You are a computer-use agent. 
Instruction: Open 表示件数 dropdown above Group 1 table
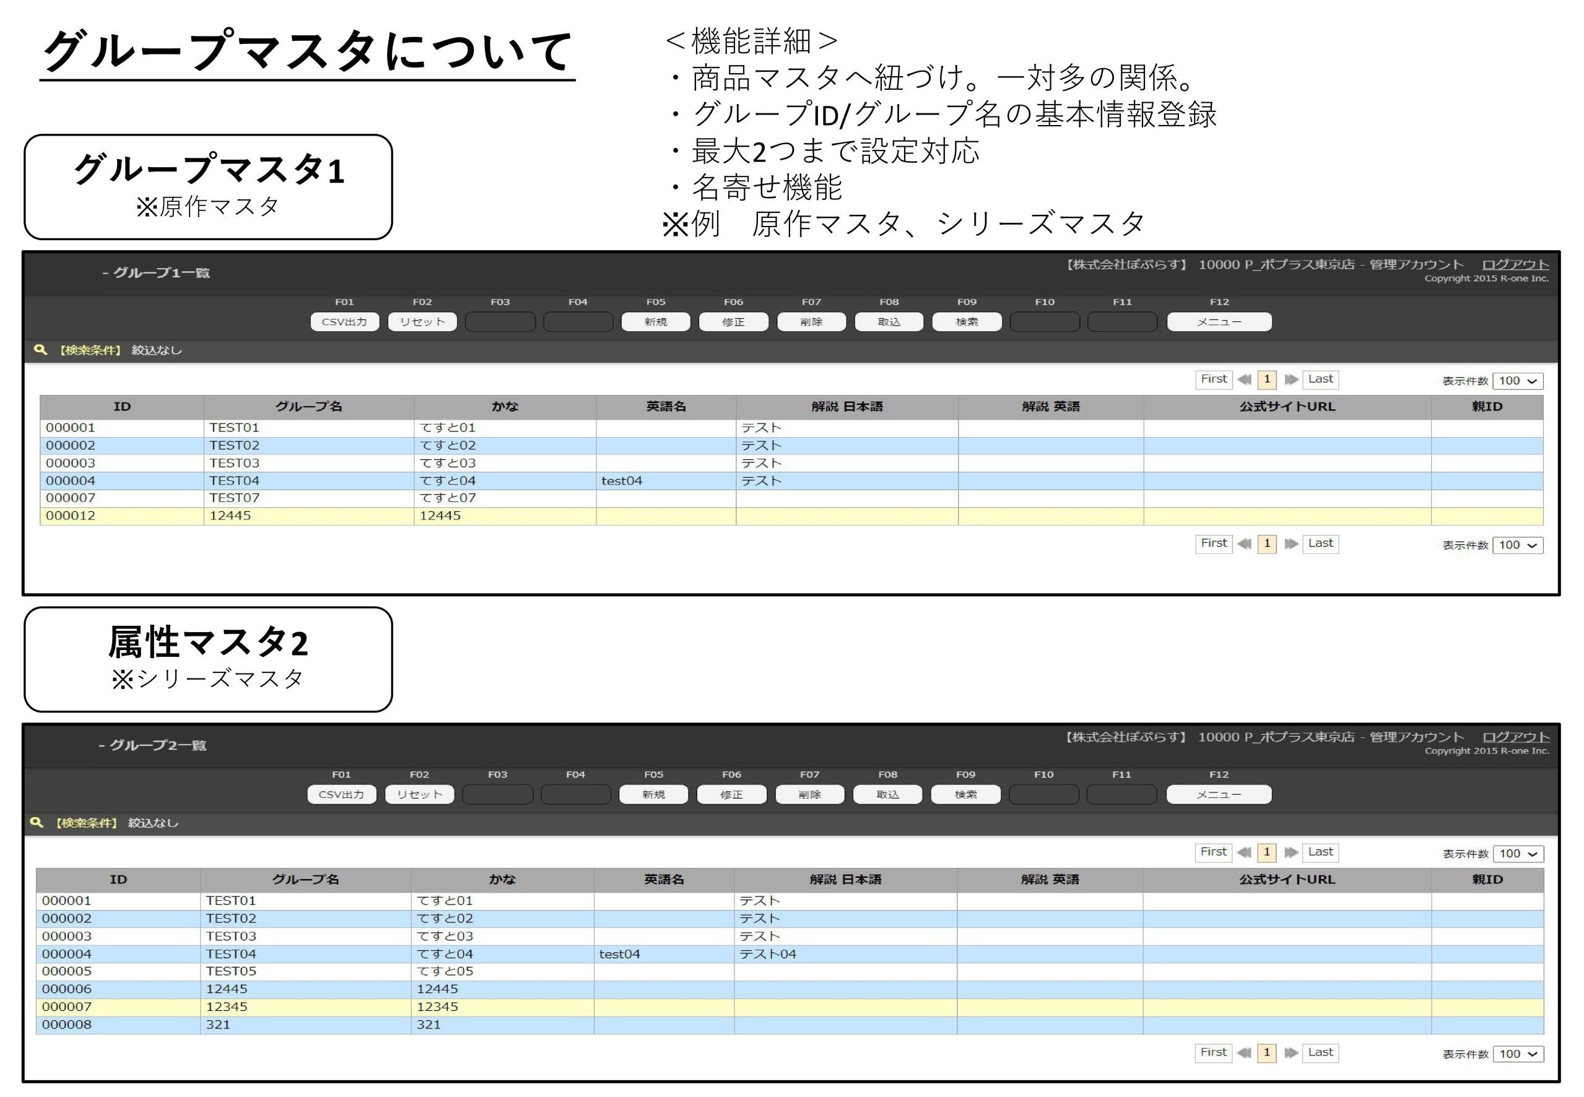pos(1517,381)
